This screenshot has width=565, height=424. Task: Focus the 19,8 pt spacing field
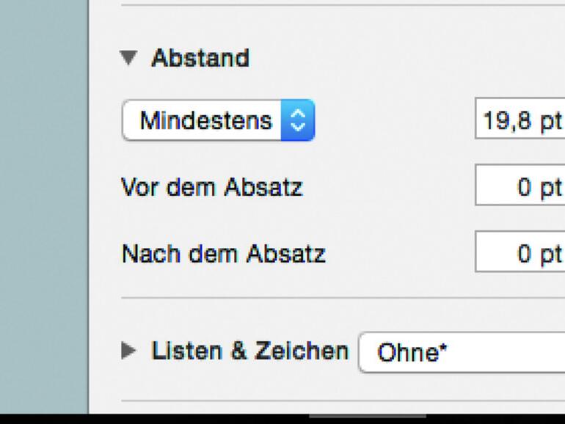[520, 120]
